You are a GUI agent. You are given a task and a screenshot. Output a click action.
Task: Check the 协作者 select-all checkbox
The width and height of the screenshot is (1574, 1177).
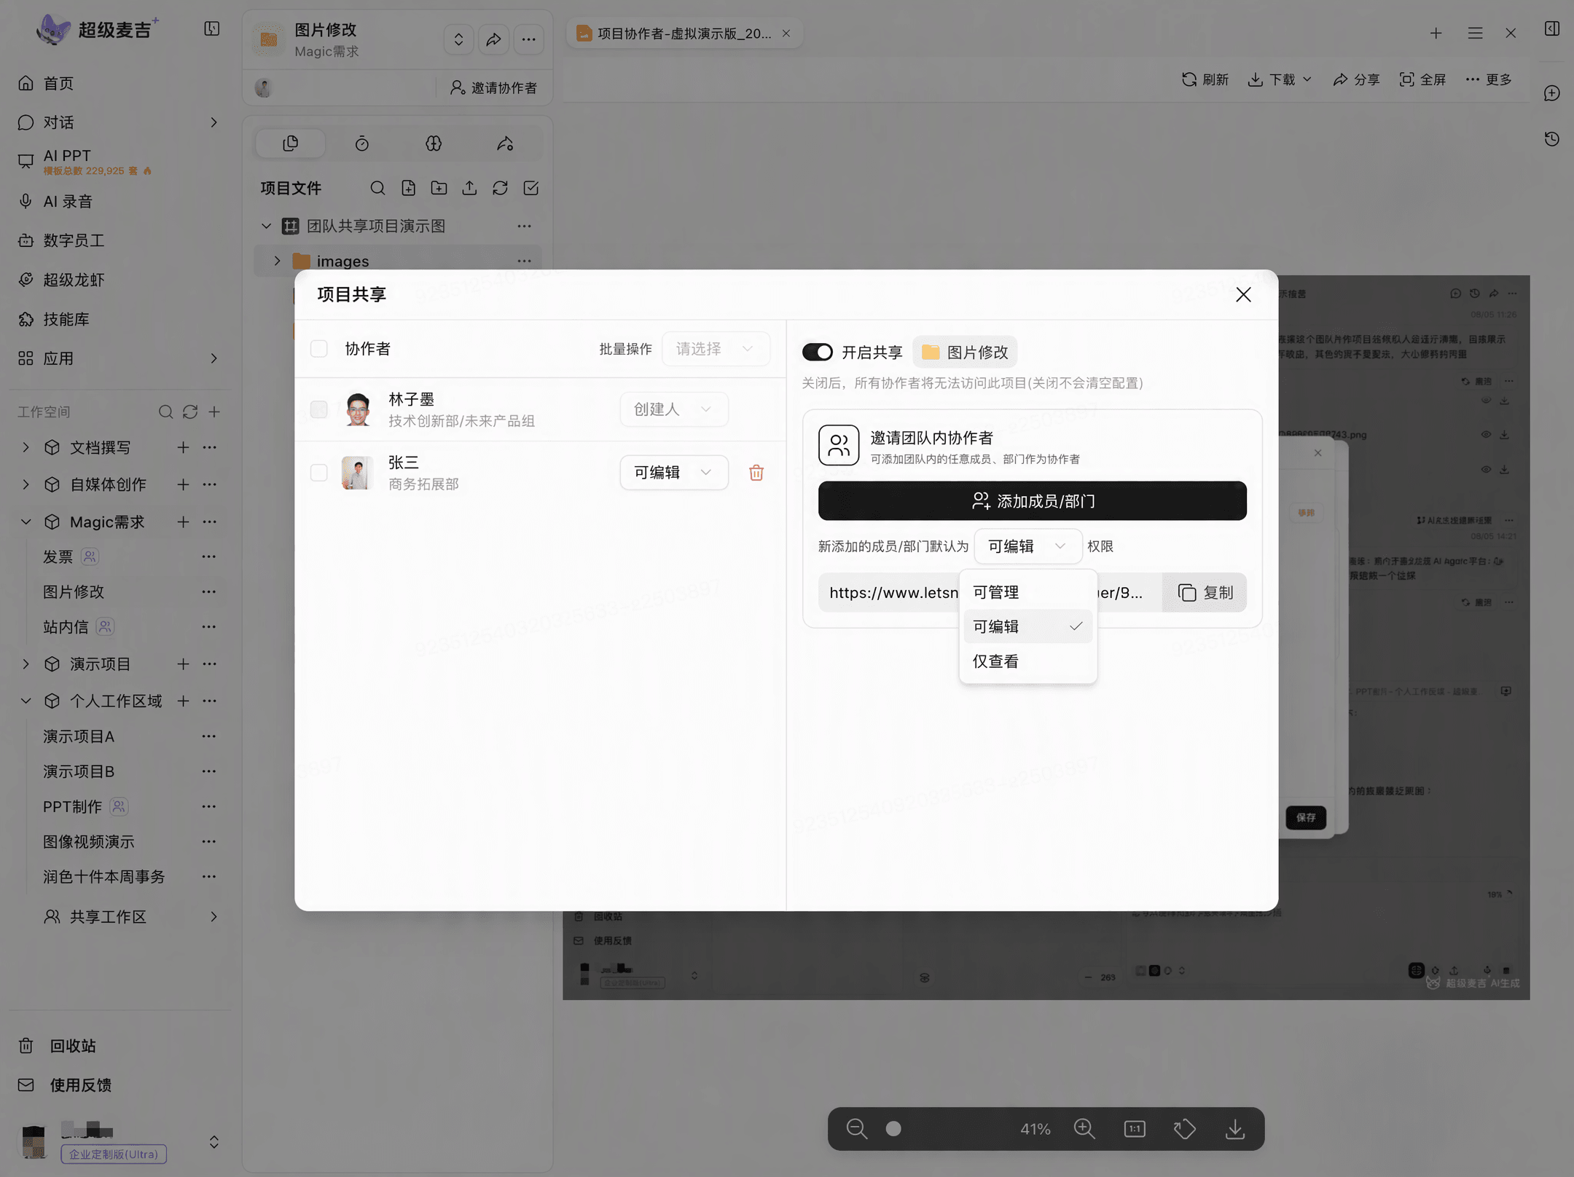pos(319,349)
